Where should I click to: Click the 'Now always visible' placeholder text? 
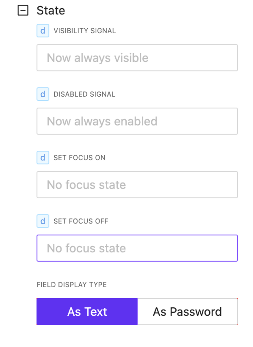(x=98, y=58)
